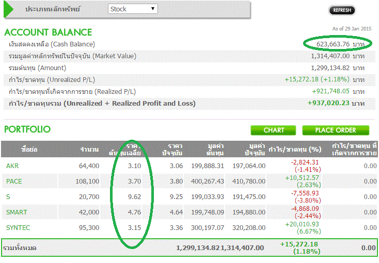Click the portfolio total row label

click(x=21, y=248)
